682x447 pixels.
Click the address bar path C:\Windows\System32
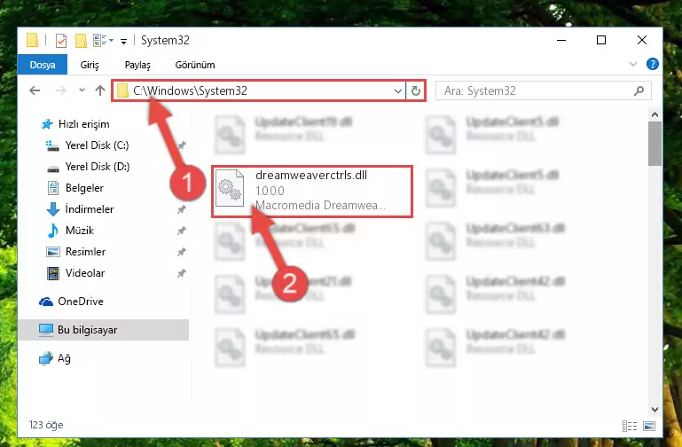click(x=190, y=90)
